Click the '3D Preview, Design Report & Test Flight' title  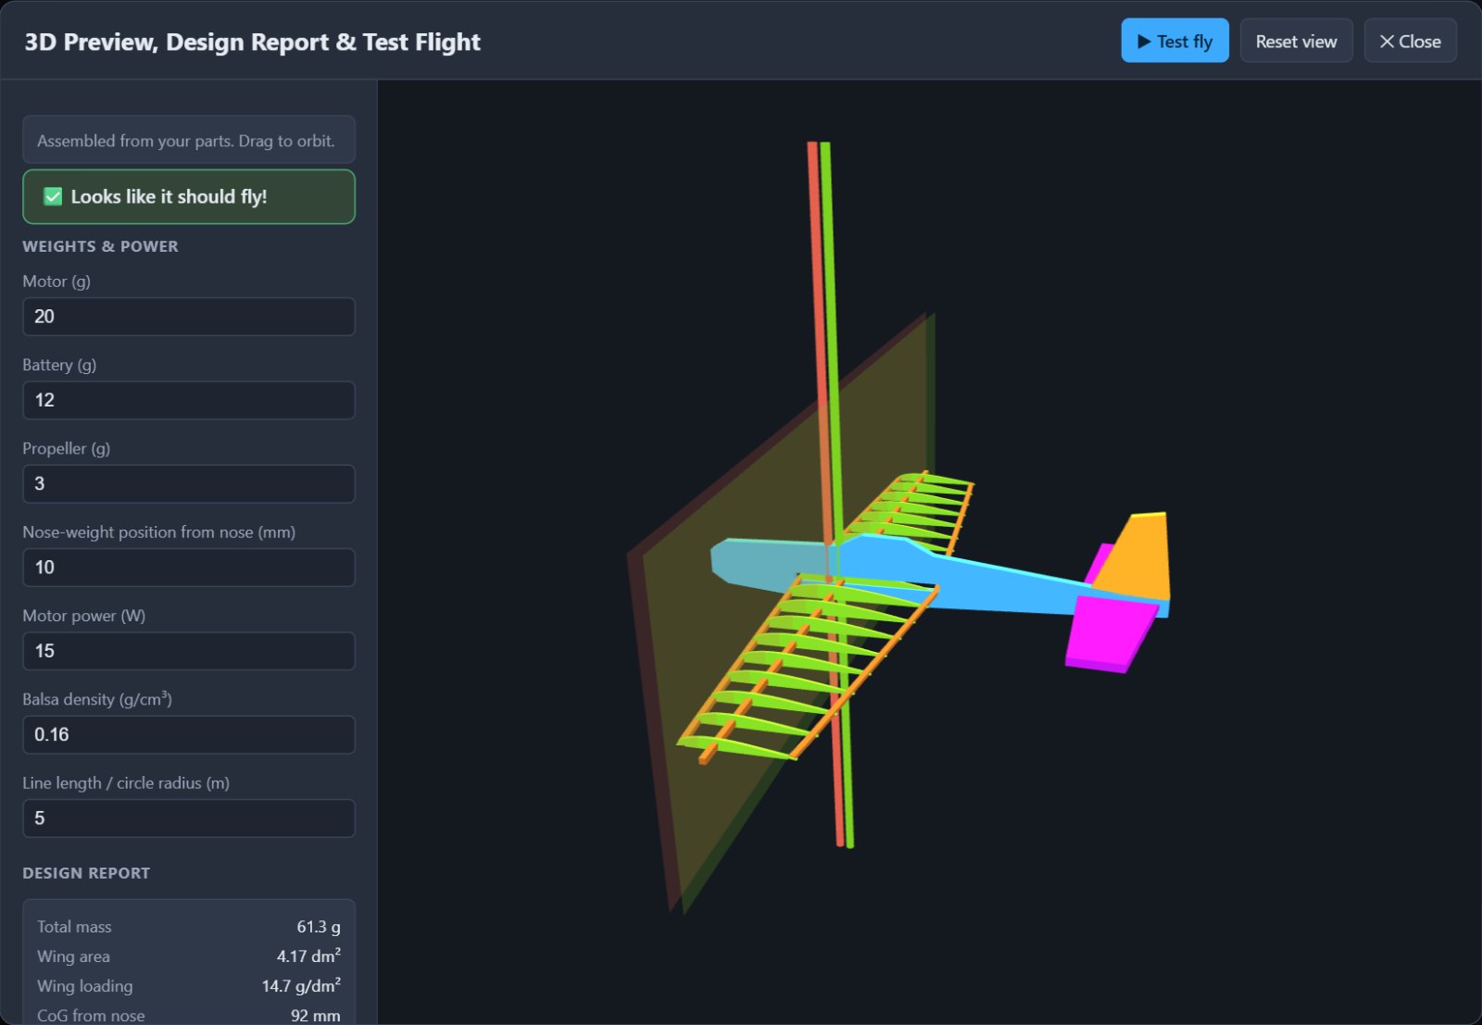(252, 42)
